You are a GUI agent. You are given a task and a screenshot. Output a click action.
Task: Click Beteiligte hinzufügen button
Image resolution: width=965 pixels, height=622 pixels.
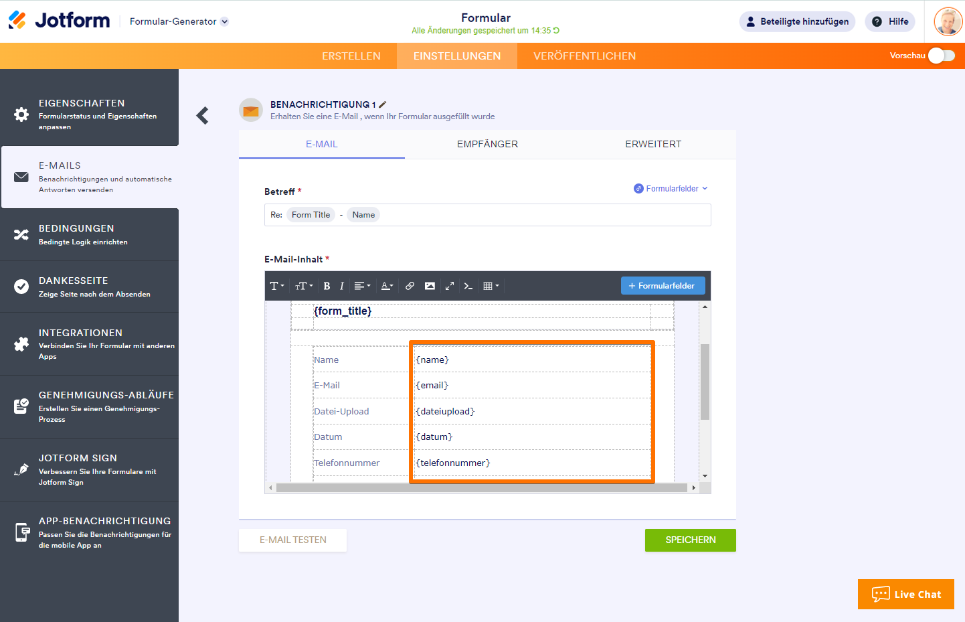point(797,21)
